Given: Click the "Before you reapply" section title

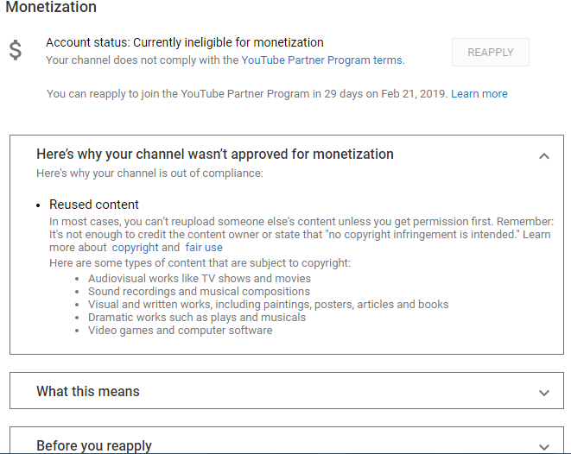Looking at the screenshot, I should pos(93,445).
